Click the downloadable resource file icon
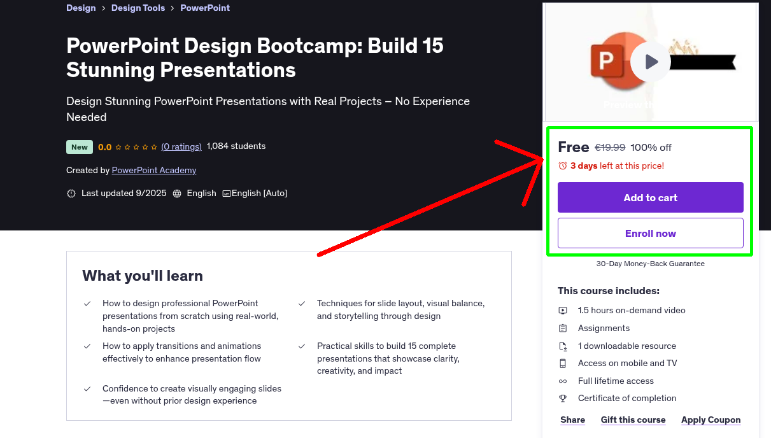Screen dimensions: 771x438 563,346
